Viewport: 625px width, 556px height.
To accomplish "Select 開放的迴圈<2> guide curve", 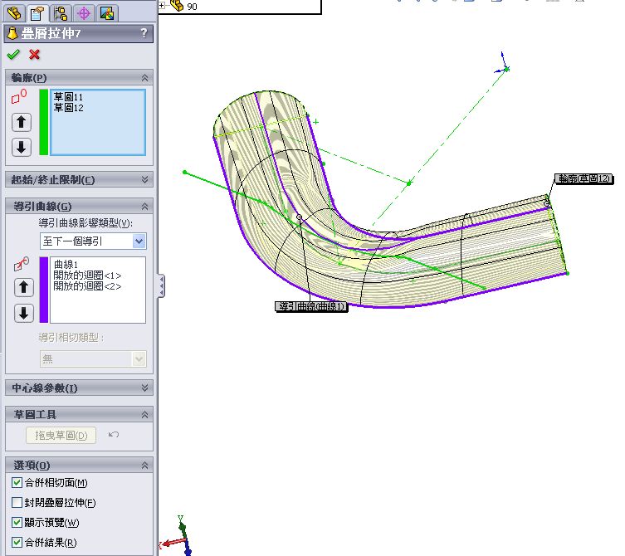I will click(87, 285).
